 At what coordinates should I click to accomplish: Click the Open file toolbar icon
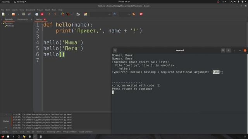(x=14, y=14)
